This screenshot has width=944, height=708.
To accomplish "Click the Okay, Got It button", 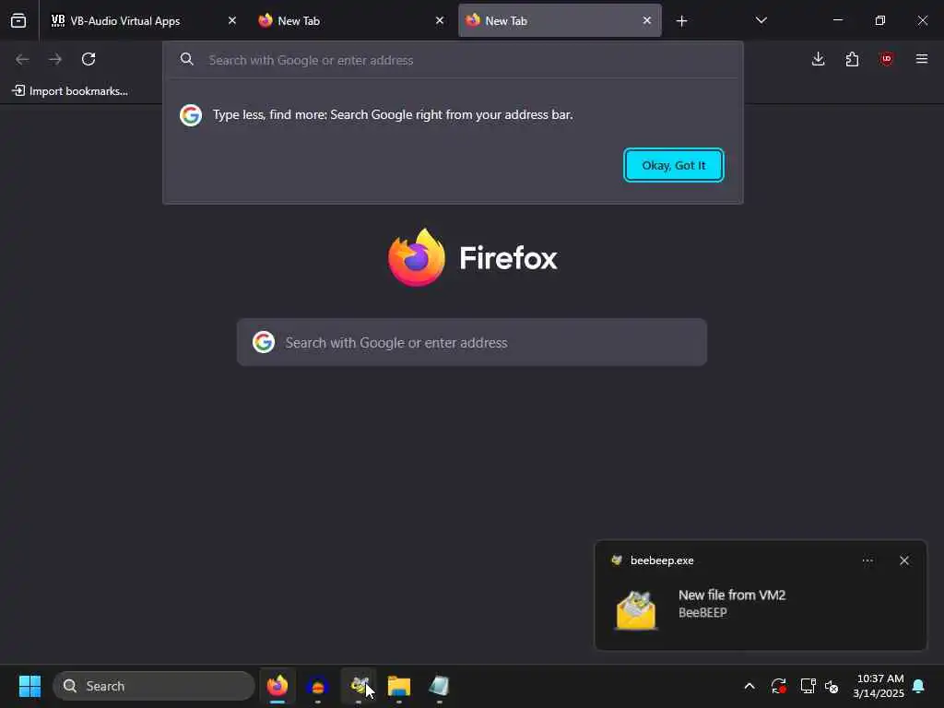I will (674, 165).
